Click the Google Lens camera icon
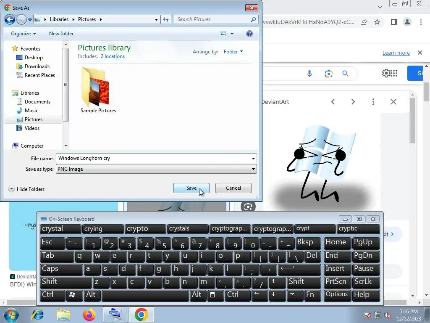The image size is (430, 323). (x=328, y=74)
